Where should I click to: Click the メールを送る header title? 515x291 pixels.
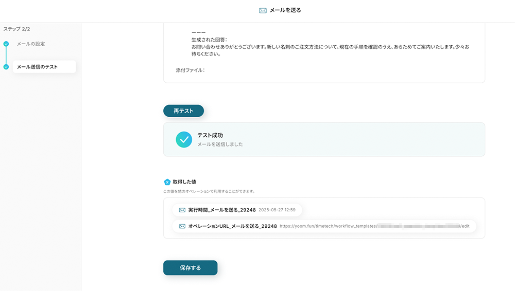[x=285, y=10]
